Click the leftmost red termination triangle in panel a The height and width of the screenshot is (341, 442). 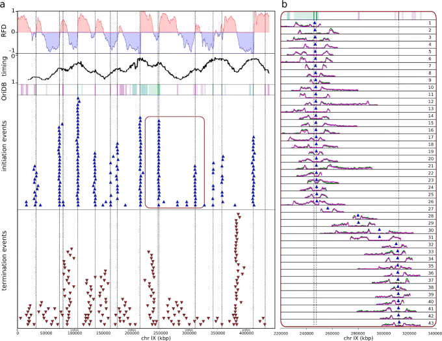point(20,318)
